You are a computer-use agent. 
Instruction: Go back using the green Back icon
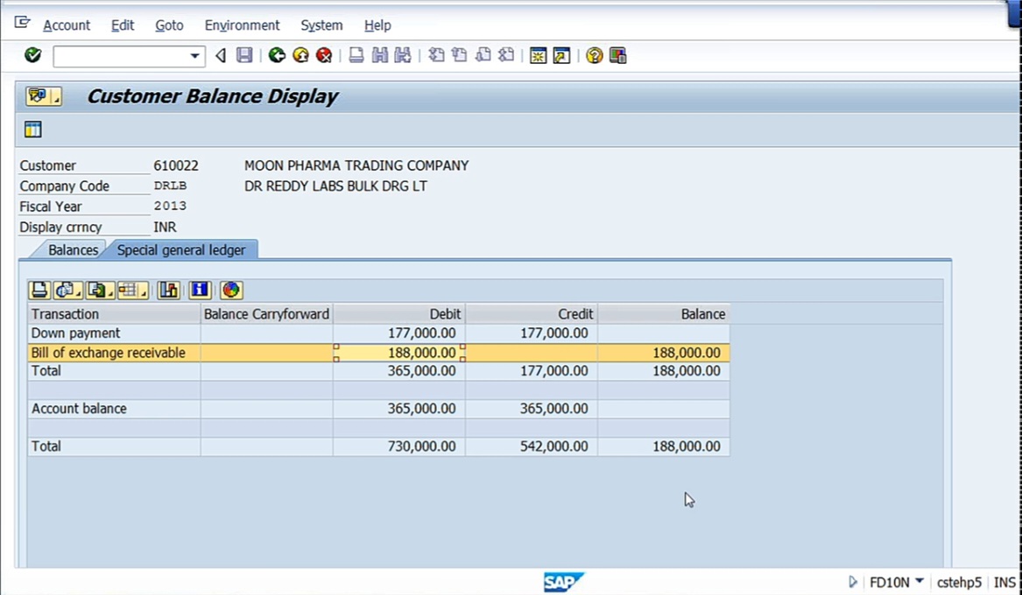coord(277,55)
